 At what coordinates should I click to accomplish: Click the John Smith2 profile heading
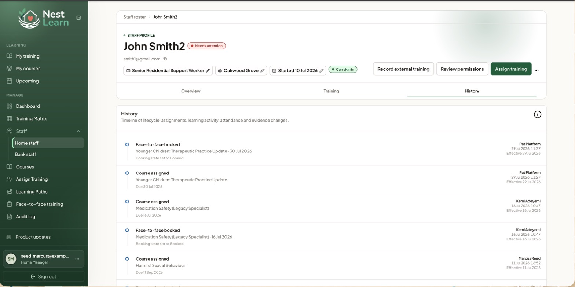click(x=154, y=46)
